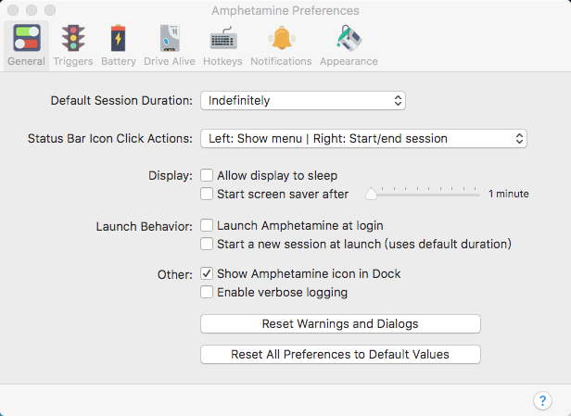
Task: Close the Amphetamine Preferences window
Action: 13,10
